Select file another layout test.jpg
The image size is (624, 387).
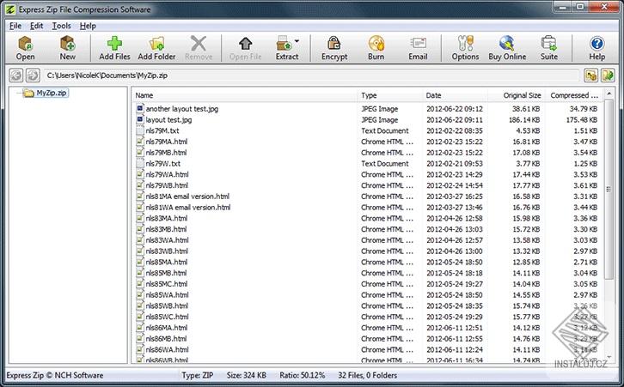click(x=182, y=109)
